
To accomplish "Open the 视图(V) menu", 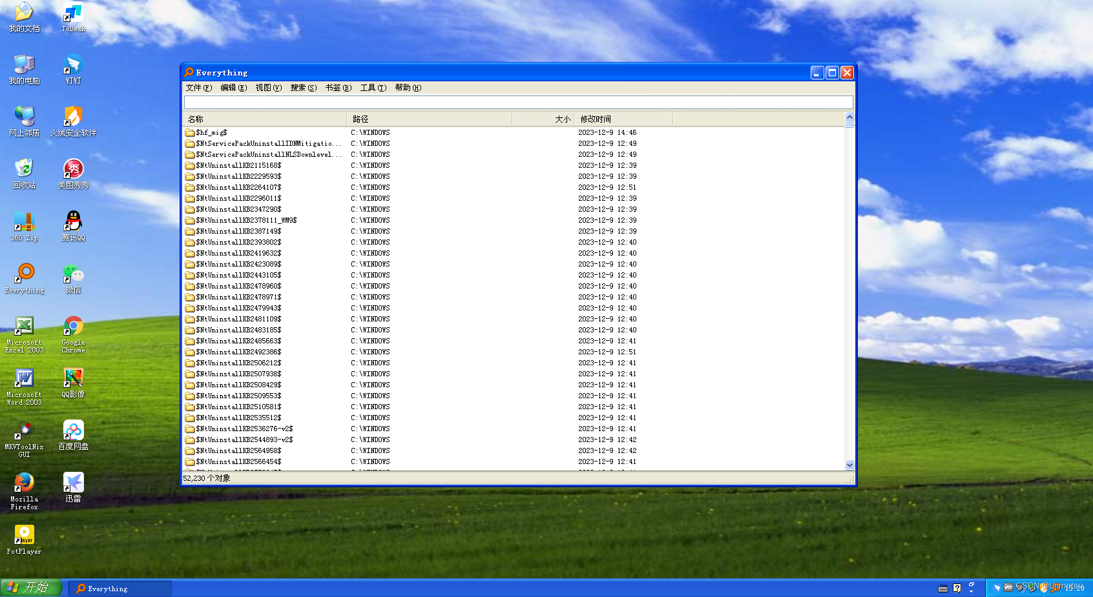I will coord(268,88).
